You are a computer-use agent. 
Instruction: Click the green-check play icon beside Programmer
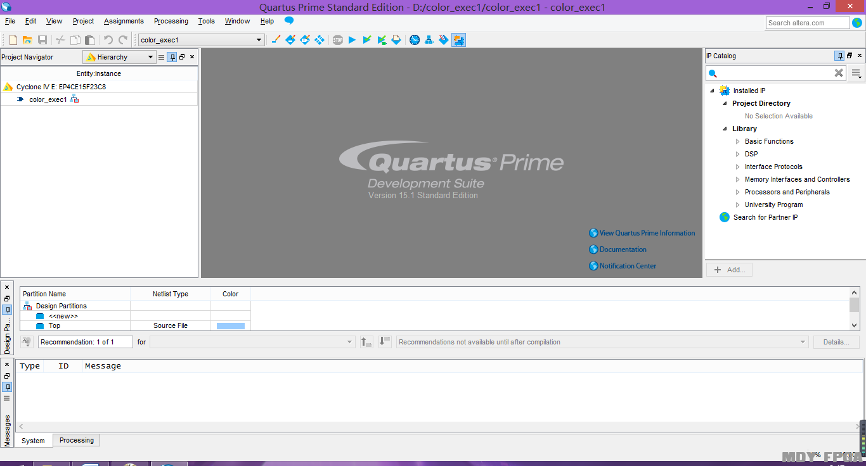382,40
